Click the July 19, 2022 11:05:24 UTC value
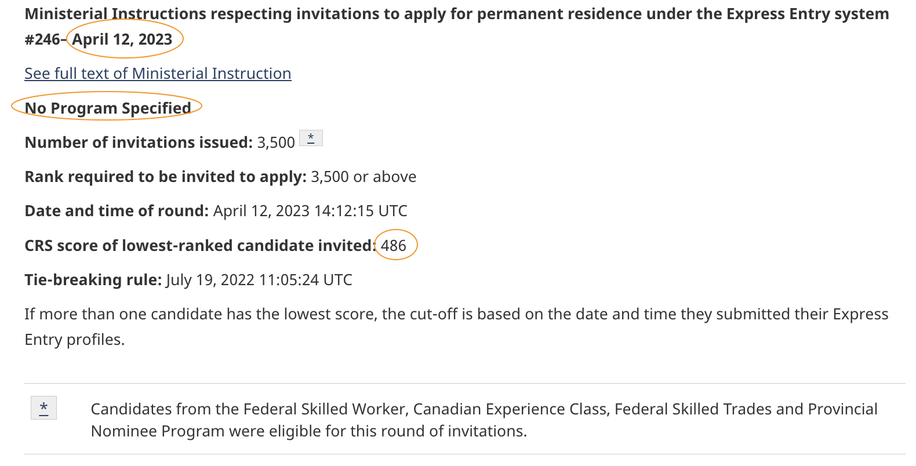The image size is (916, 466). pyautogui.click(x=259, y=280)
